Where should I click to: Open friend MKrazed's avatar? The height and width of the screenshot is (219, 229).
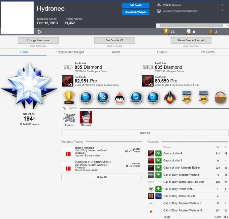pos(86,117)
